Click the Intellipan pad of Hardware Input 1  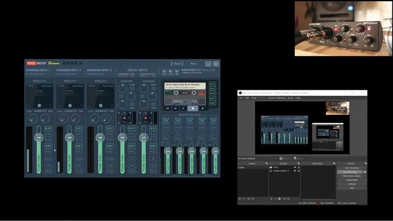[39, 96]
